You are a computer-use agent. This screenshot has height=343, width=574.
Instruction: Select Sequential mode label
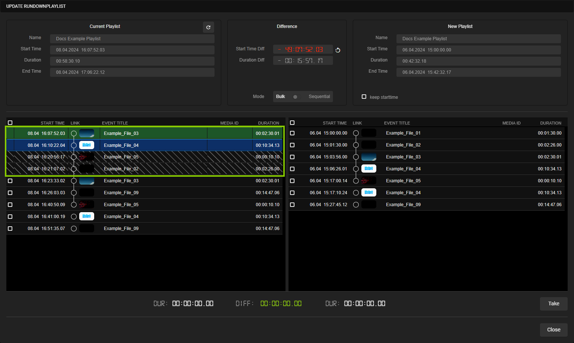click(x=319, y=97)
